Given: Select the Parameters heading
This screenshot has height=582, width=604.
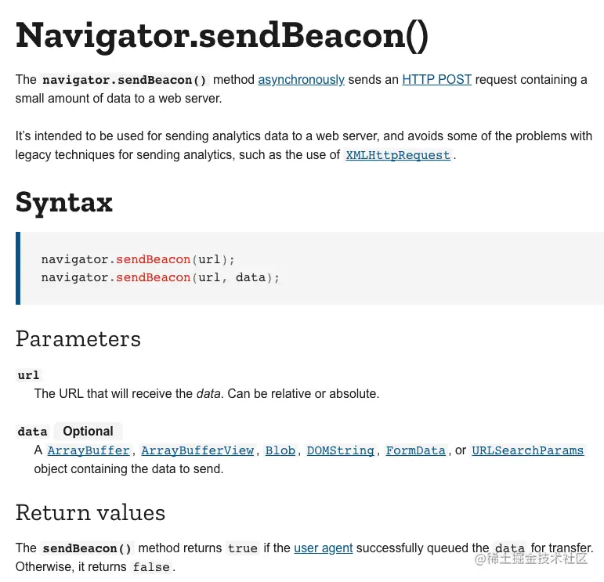Looking at the screenshot, I should point(78,338).
